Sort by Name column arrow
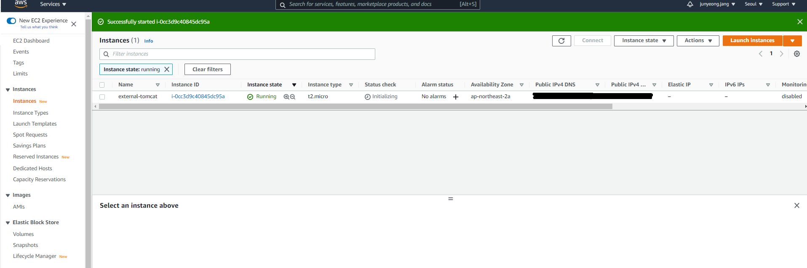Image resolution: width=807 pixels, height=268 pixels. pyautogui.click(x=158, y=85)
